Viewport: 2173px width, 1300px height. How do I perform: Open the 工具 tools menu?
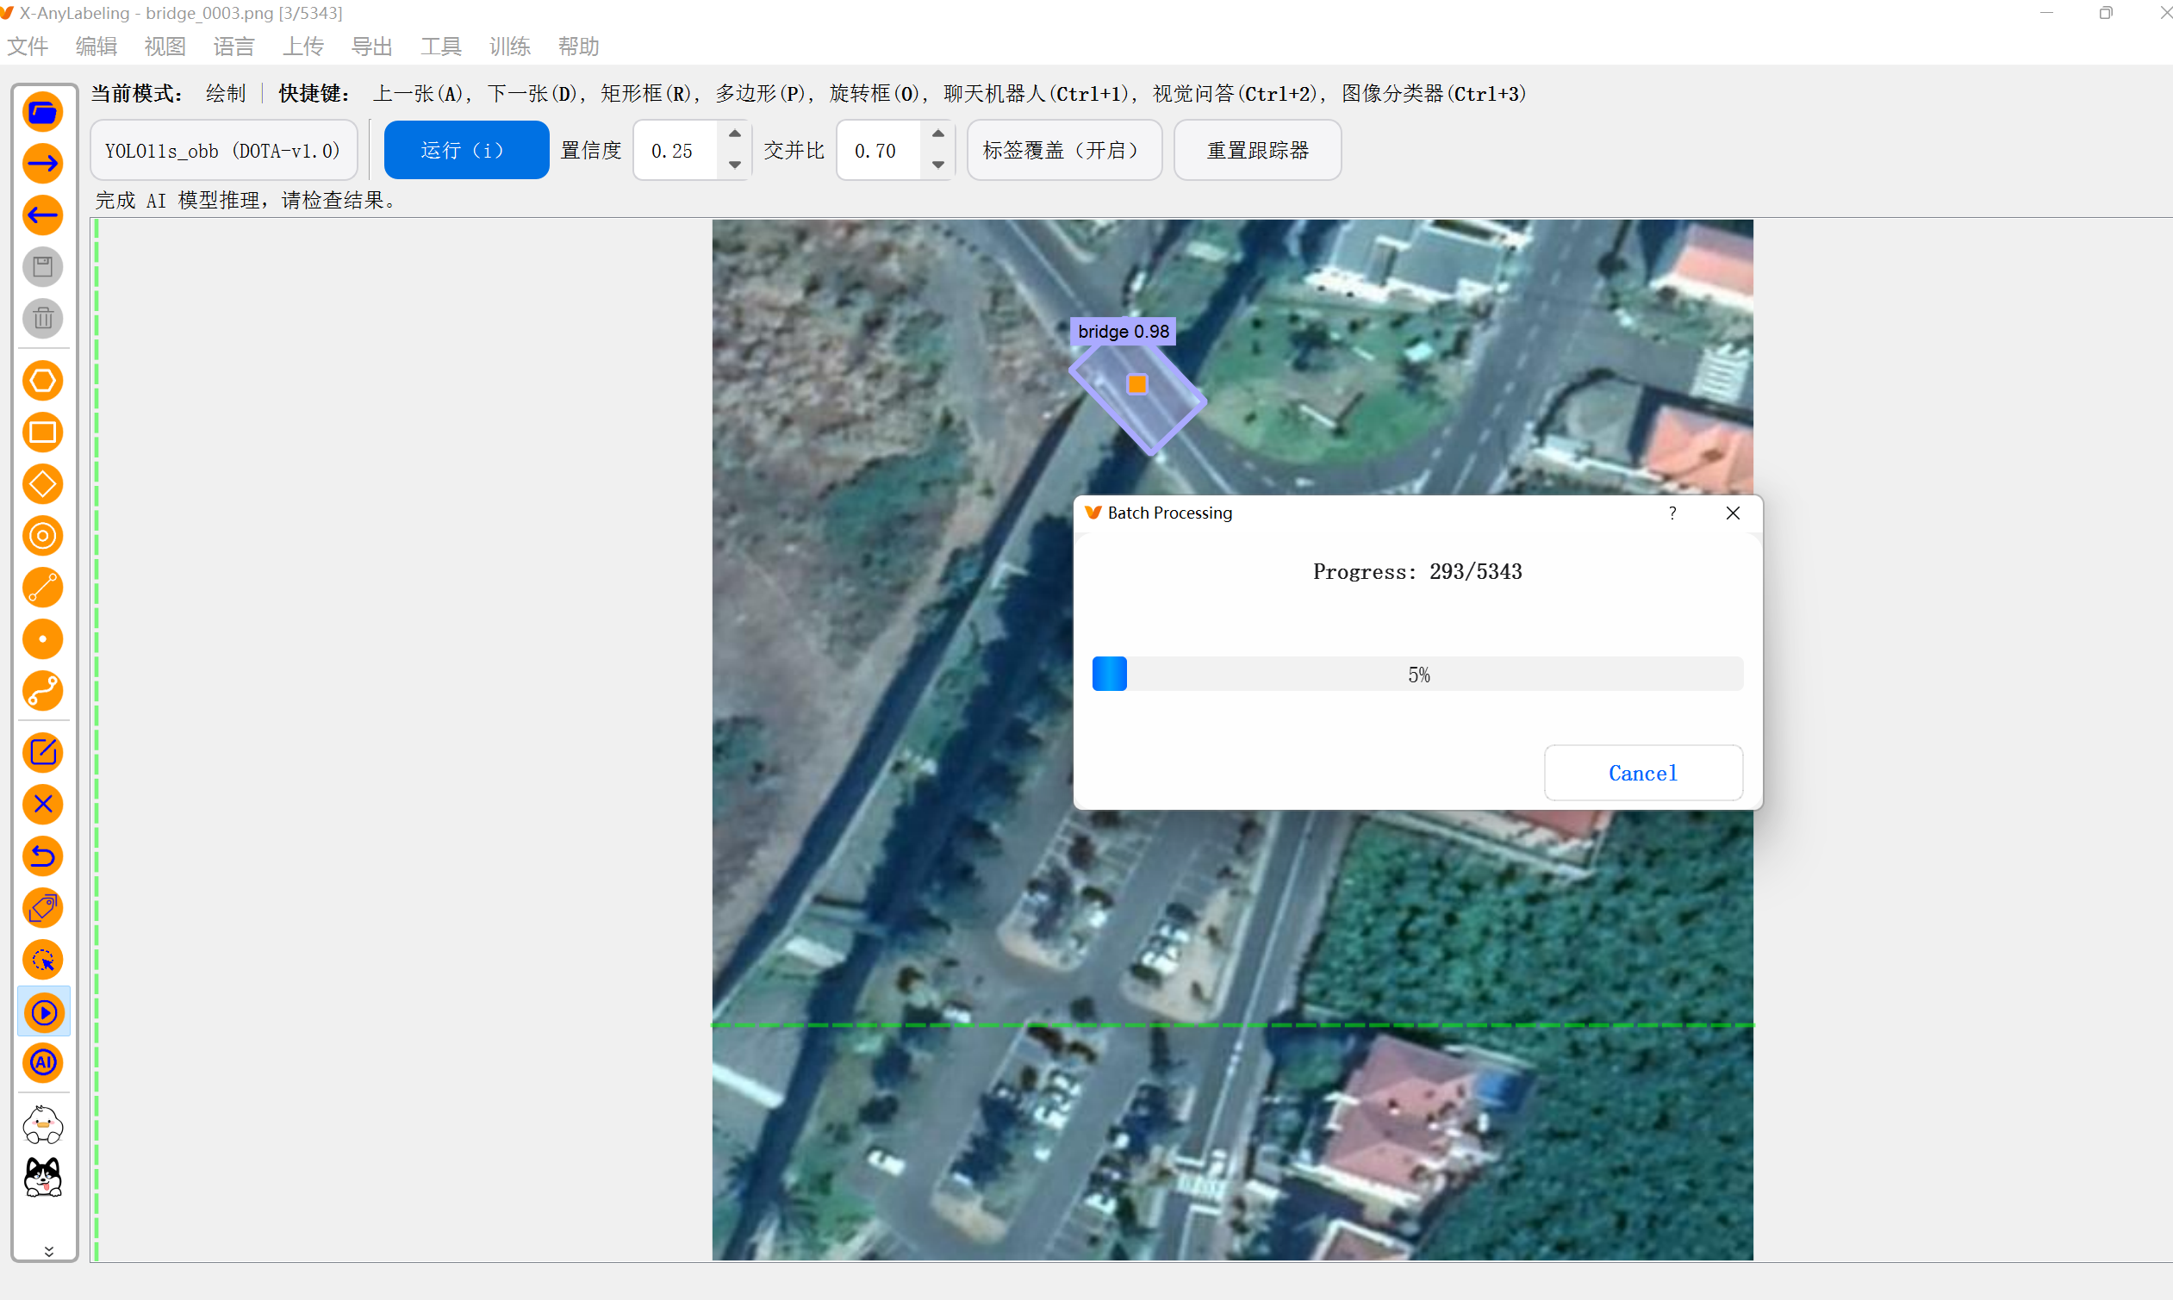pos(440,47)
